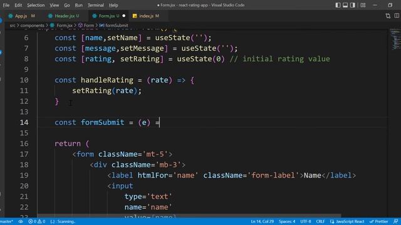The width and height of the screenshot is (401, 225).
Task: Open the File menu
Action: click(x=6, y=5)
